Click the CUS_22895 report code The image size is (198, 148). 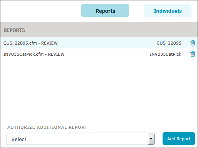169,43
